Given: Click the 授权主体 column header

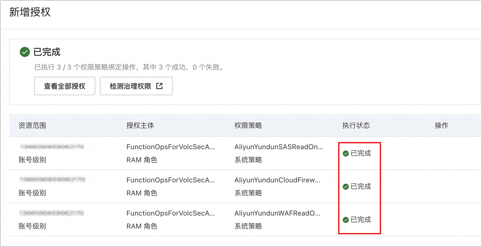Looking at the screenshot, I should pos(140,126).
